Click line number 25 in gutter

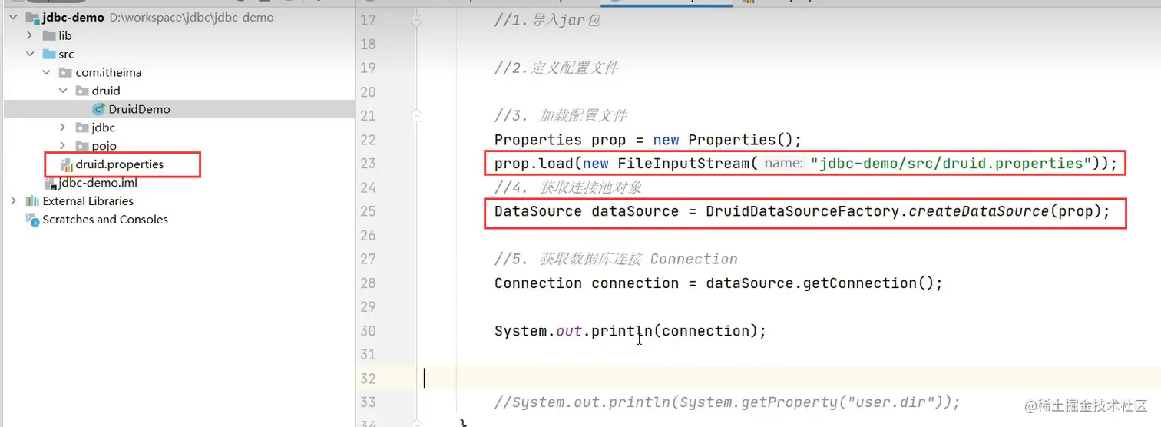[368, 211]
